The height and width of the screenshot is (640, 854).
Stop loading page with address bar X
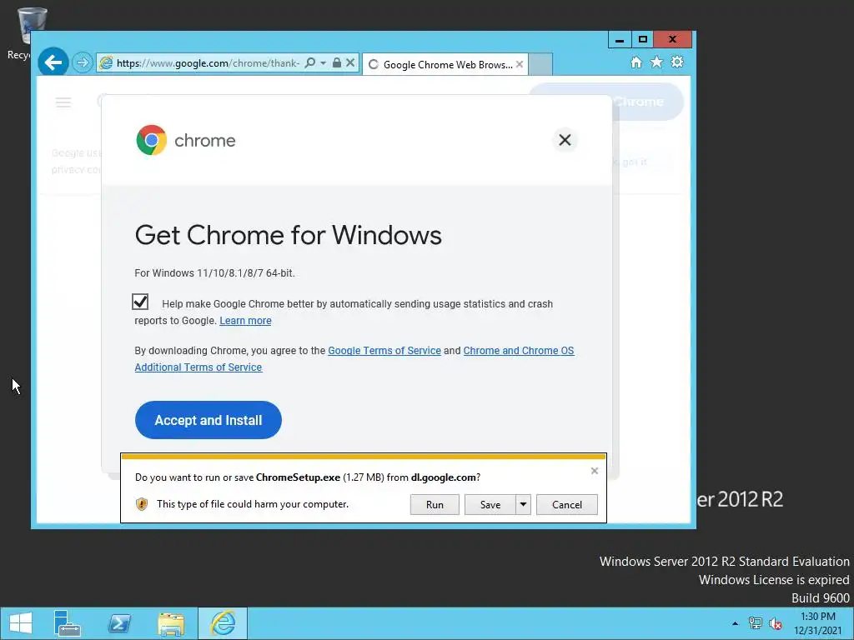click(350, 62)
